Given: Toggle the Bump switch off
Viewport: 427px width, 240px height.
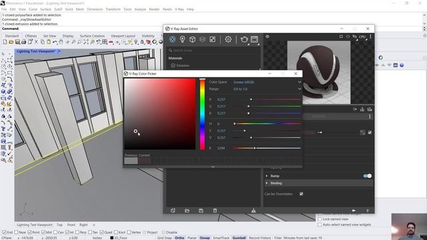Looking at the screenshot, I should pyautogui.click(x=368, y=176).
